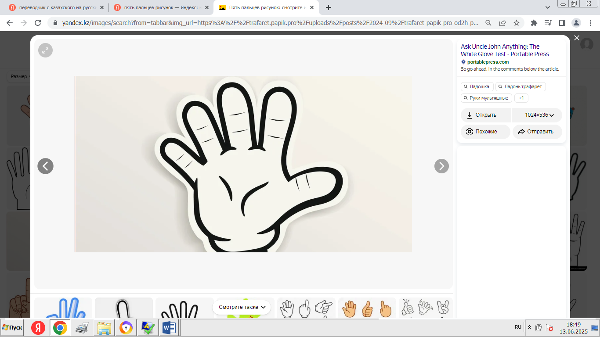The width and height of the screenshot is (600, 337).
Task: Switch the RU keyboard language indicator
Action: click(x=518, y=327)
